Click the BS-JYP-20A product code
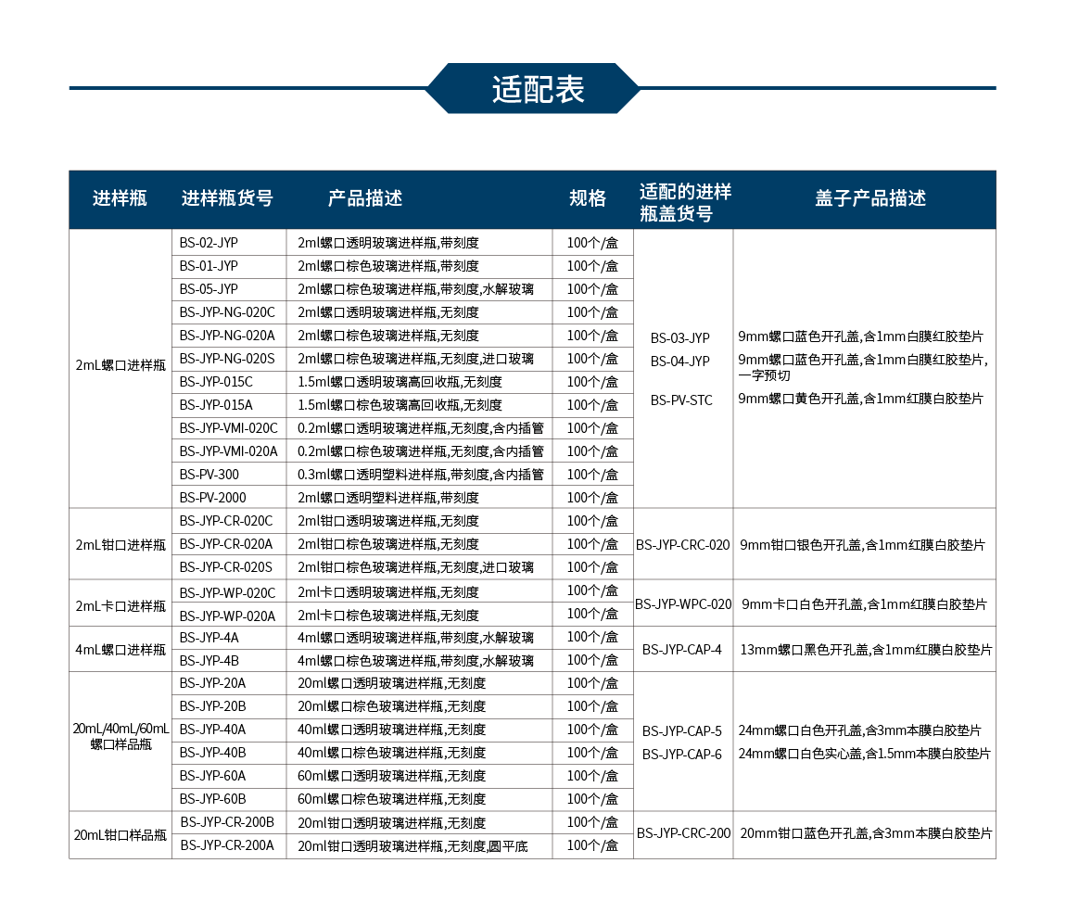Image resolution: width=1066 pixels, height=914 pixels. click(x=213, y=683)
